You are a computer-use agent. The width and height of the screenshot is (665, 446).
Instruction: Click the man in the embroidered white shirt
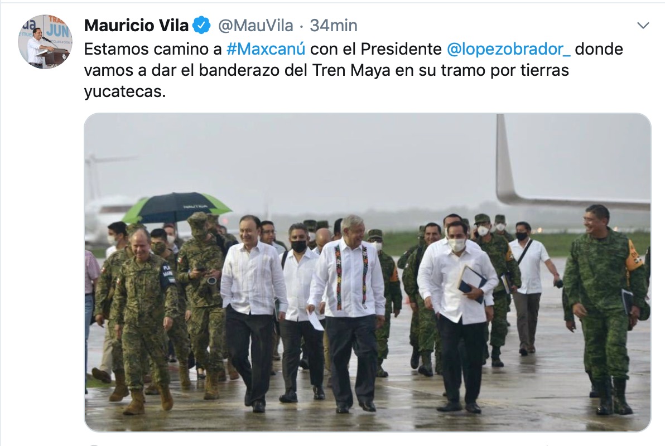[x=349, y=314]
